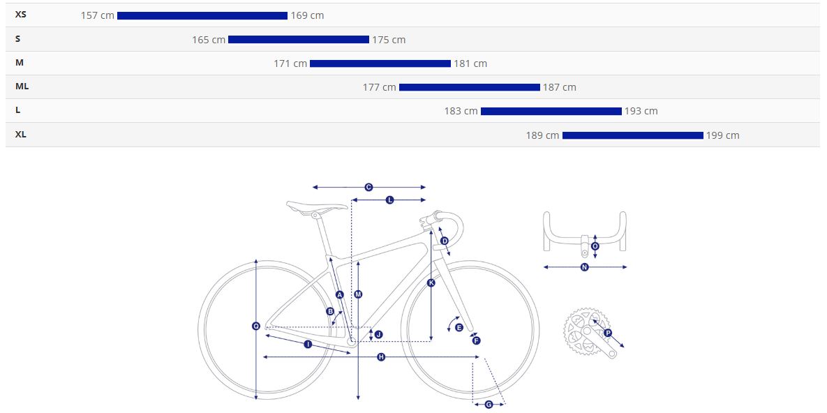Image resolution: width=827 pixels, height=413 pixels.
Task: Select the K stack marker
Action: (x=431, y=283)
